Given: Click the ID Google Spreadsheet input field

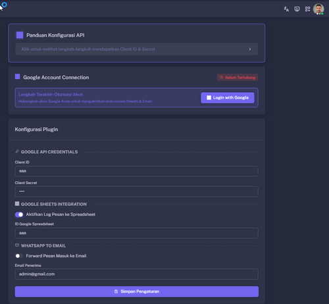Looking at the screenshot, I should click(136, 233).
